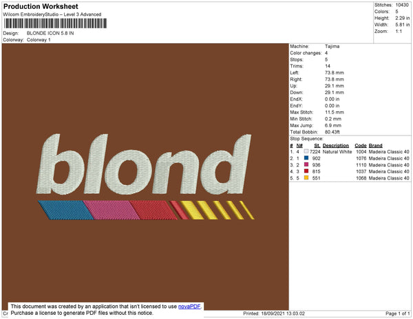
Task: Click the 'Code' column header
Action: pos(361,146)
